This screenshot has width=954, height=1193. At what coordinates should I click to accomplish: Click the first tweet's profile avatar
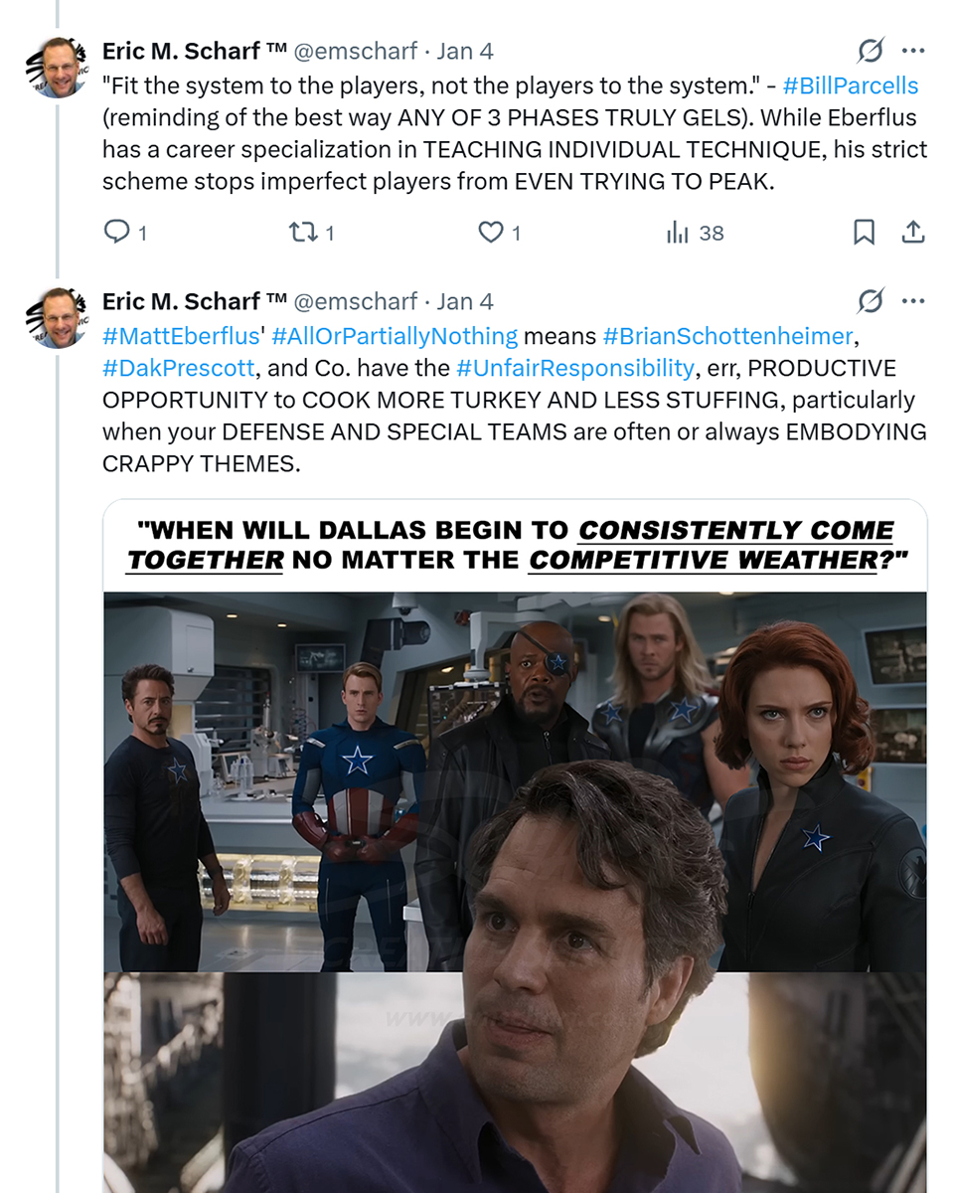pos(58,69)
